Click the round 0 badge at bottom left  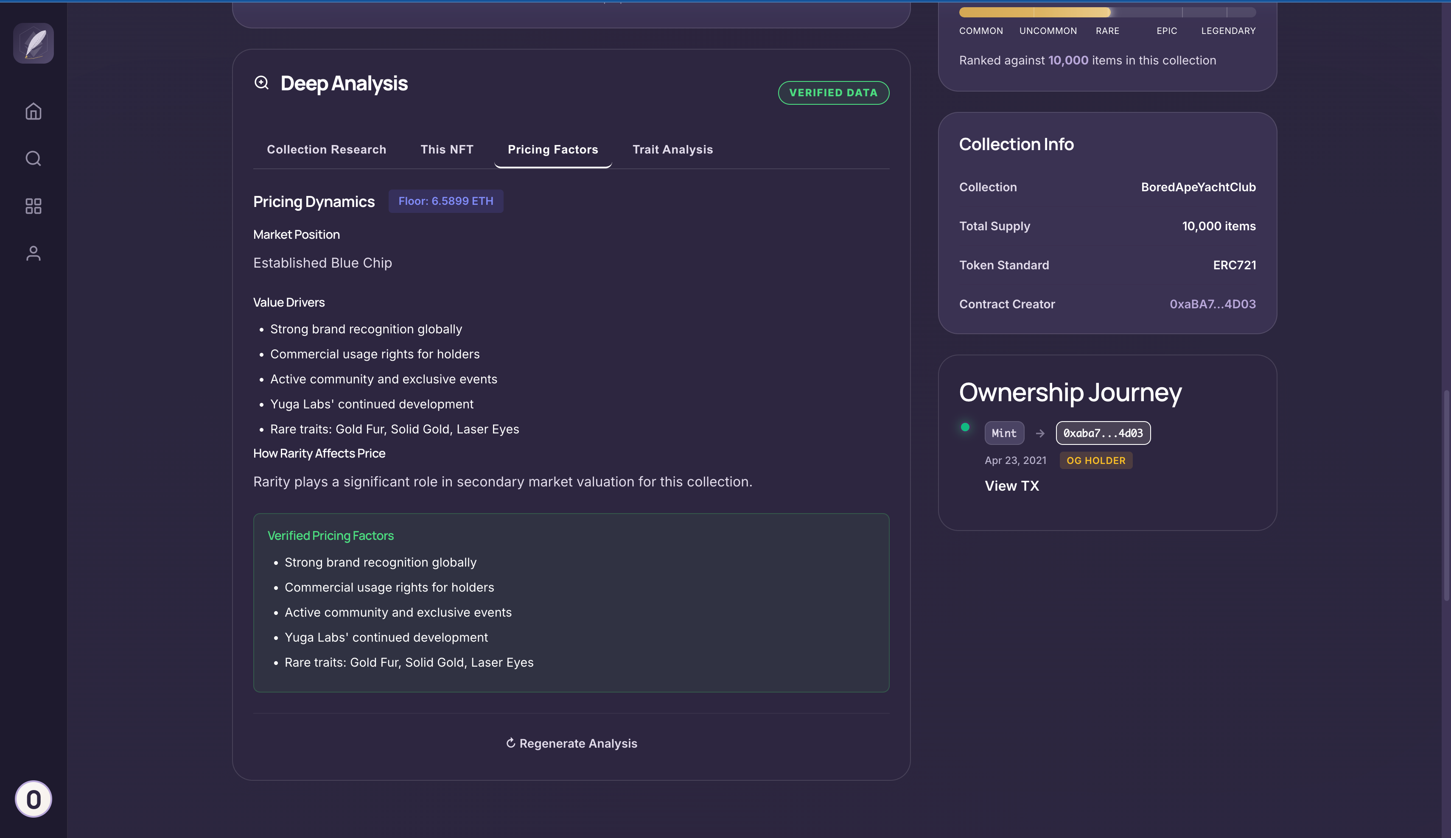(34, 799)
